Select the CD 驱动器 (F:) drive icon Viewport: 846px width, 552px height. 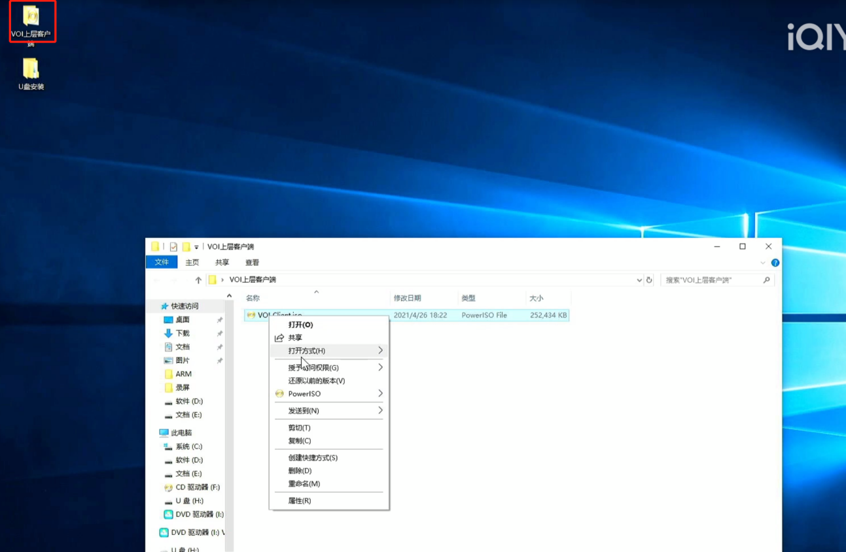[168, 487]
